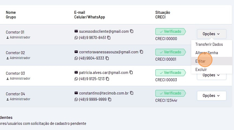Collapse the Opções dropdown for Corretor 01

pyautogui.click(x=211, y=34)
